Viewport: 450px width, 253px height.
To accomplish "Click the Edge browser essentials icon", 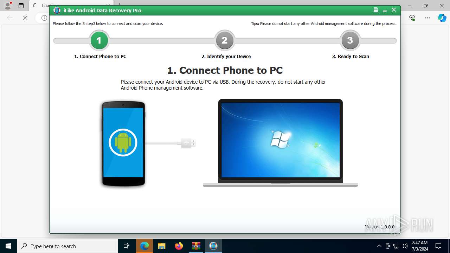I will tap(412, 18).
